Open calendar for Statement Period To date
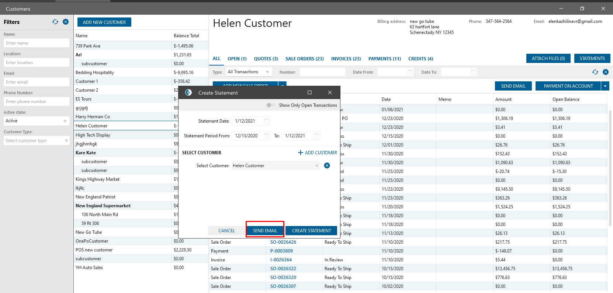Screen dimensions: 613x293 click(x=316, y=136)
